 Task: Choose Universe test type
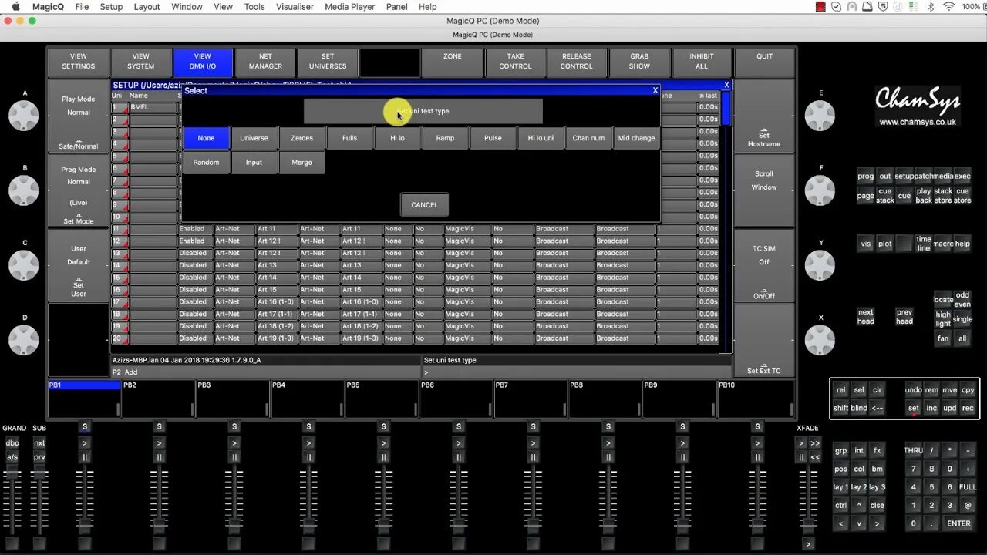254,138
